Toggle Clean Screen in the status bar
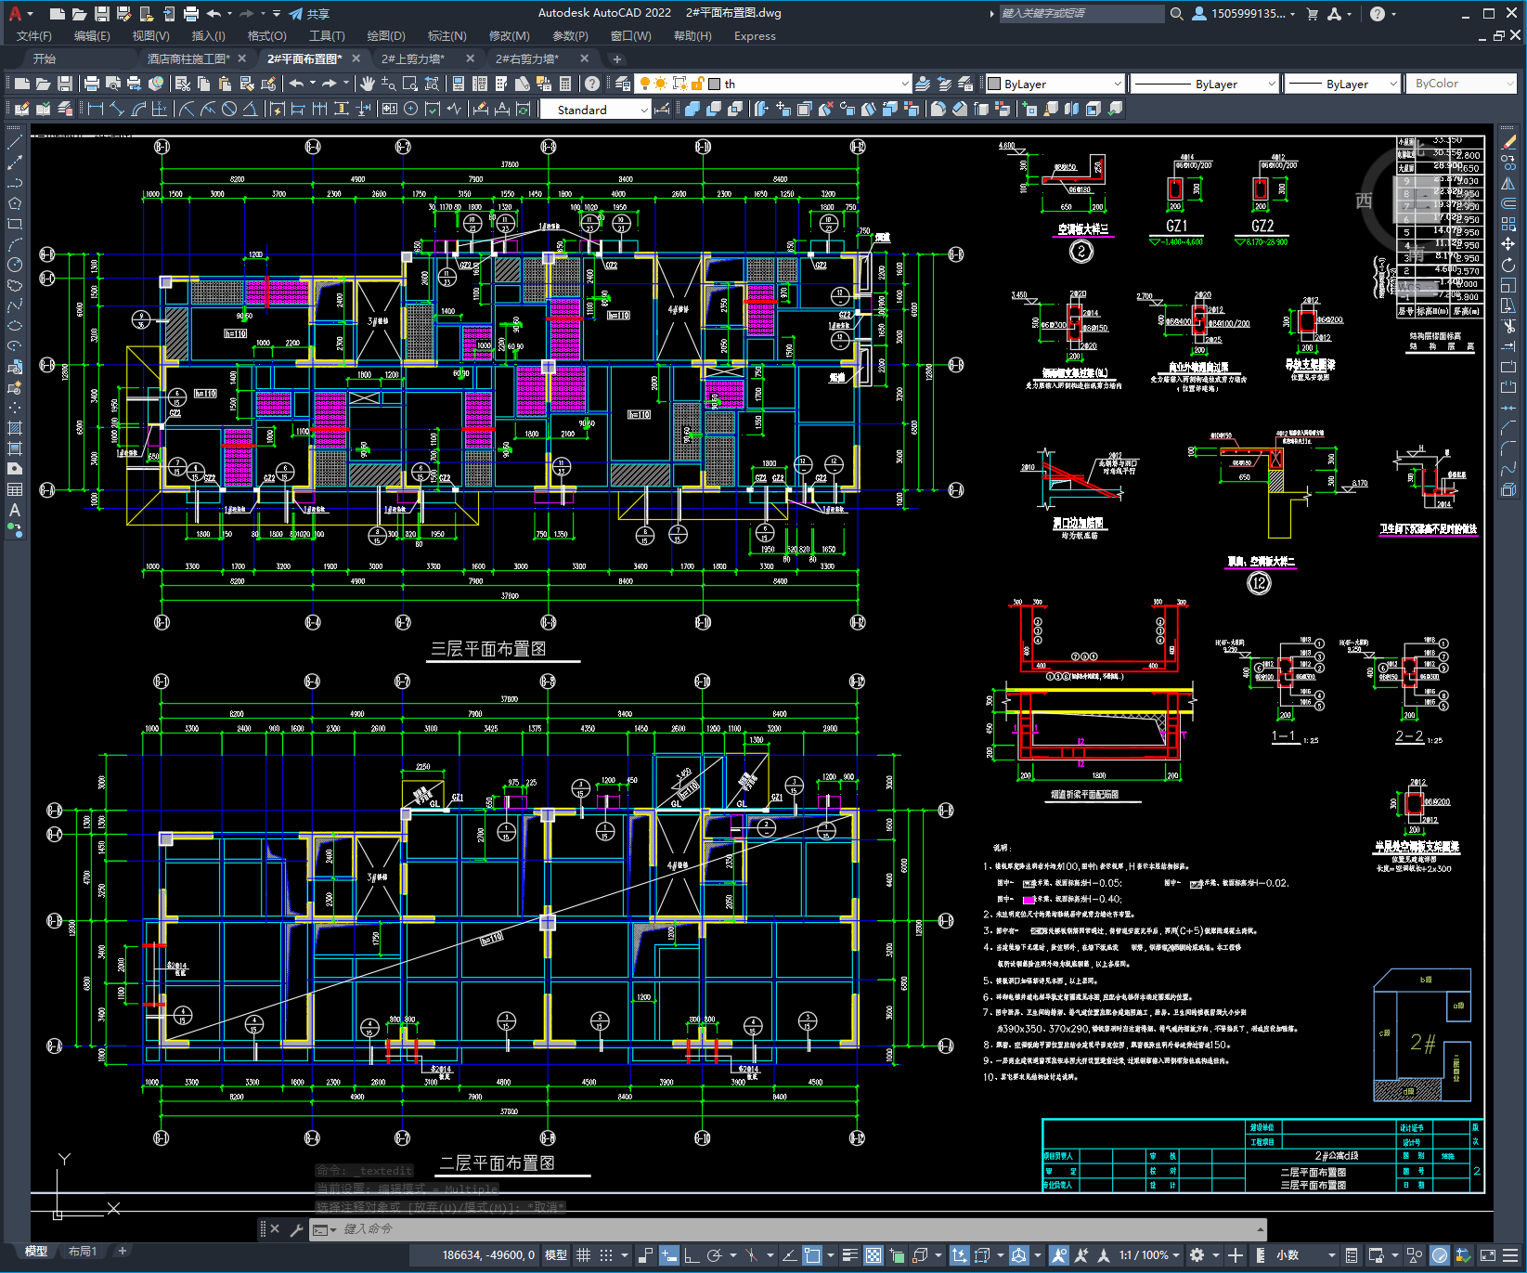Viewport: 1527px width, 1273px height. click(x=1487, y=1255)
